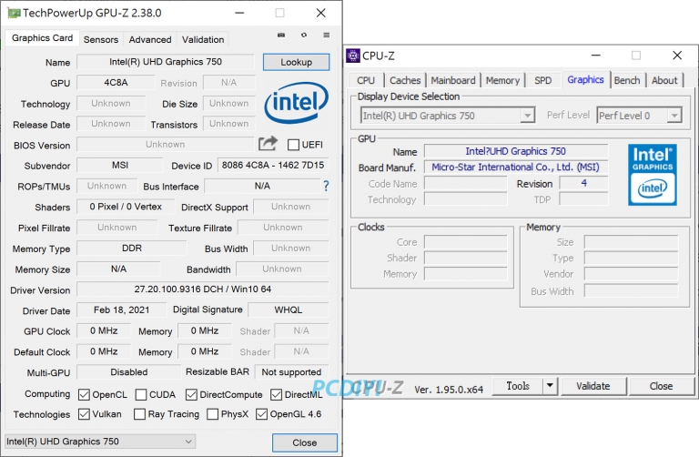
Task: Toggle the DirectCompute checkbox
Action: pyautogui.click(x=191, y=394)
